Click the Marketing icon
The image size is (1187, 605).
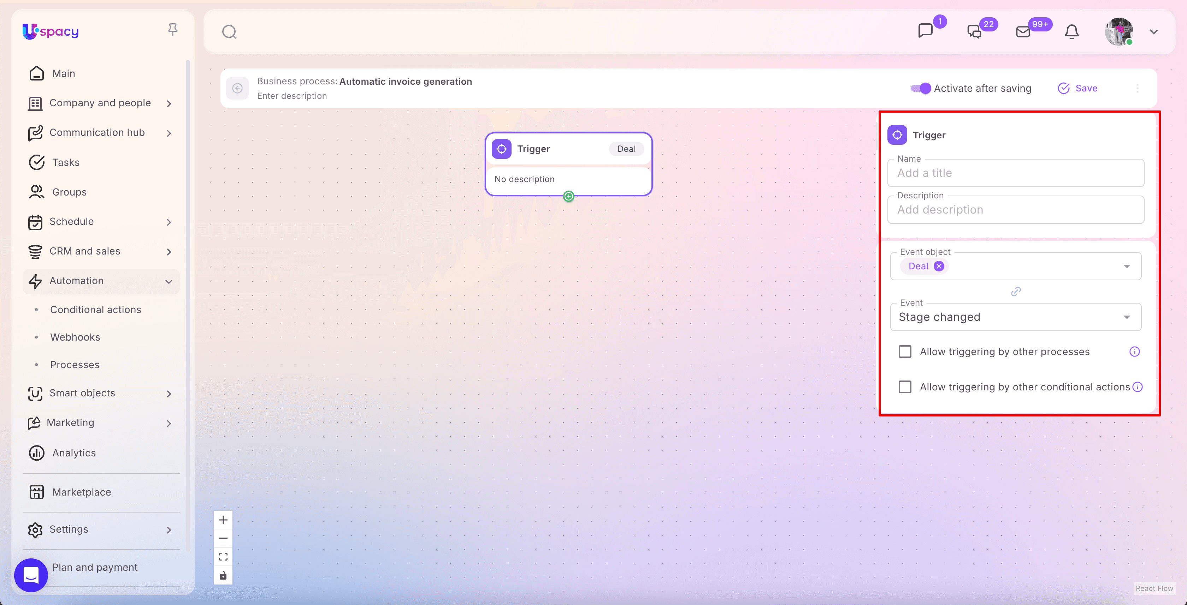pyautogui.click(x=34, y=423)
